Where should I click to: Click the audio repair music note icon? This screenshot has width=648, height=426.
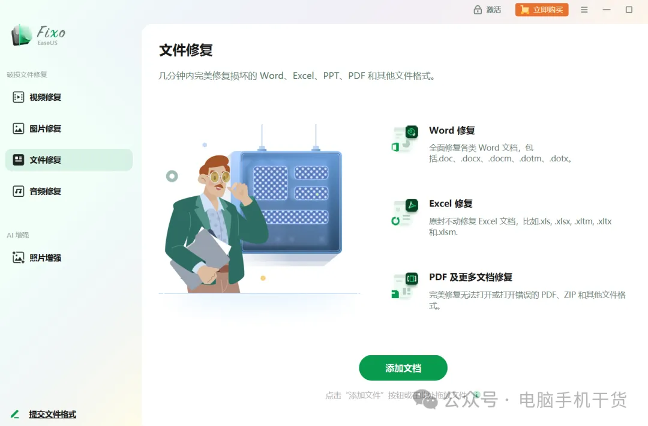[x=18, y=191]
